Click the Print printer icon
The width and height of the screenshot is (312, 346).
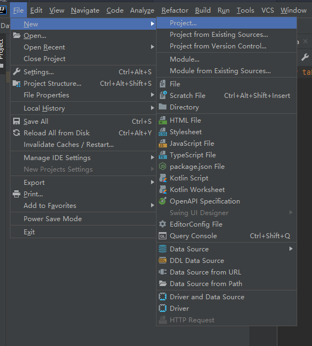pos(16,194)
